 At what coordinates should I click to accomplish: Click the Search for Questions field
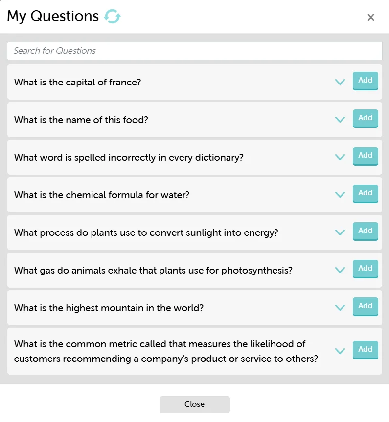pyautogui.click(x=194, y=50)
